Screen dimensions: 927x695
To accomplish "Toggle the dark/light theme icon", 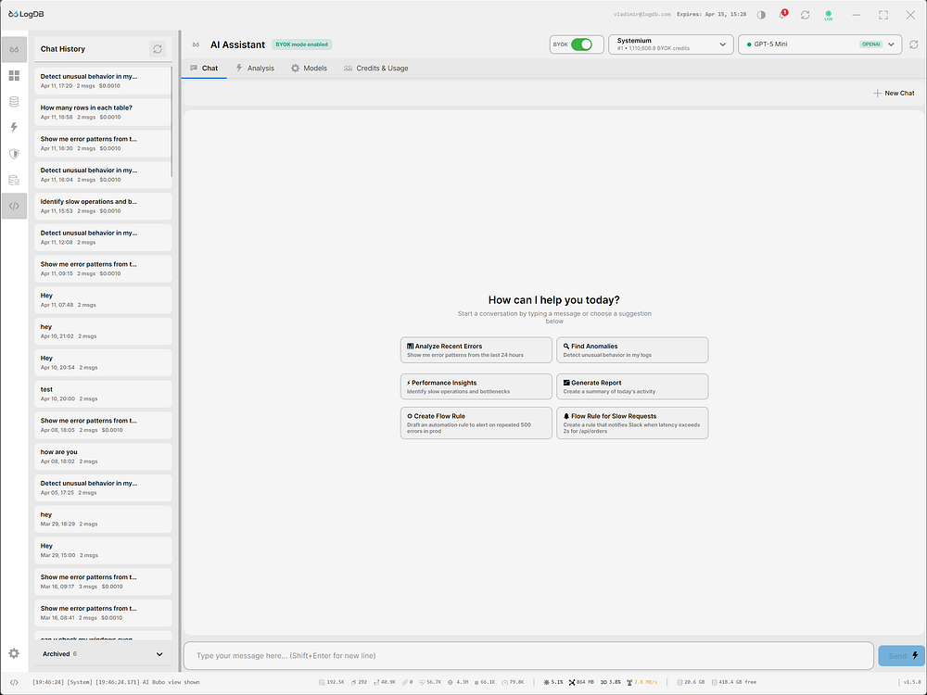I will pos(761,15).
